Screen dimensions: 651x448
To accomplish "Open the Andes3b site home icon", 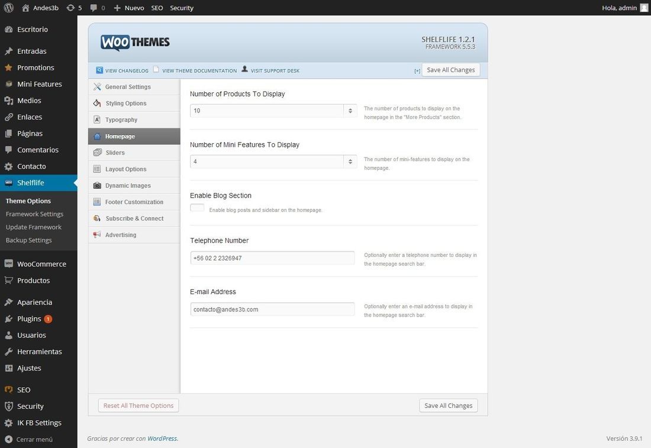I will pyautogui.click(x=25, y=8).
